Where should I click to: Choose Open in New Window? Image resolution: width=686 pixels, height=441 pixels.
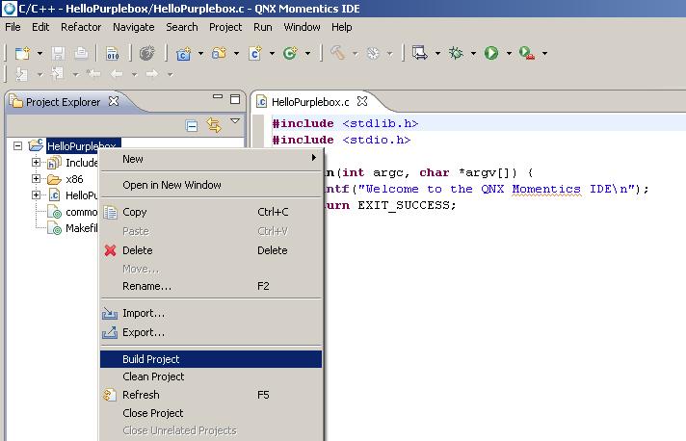coord(211,185)
